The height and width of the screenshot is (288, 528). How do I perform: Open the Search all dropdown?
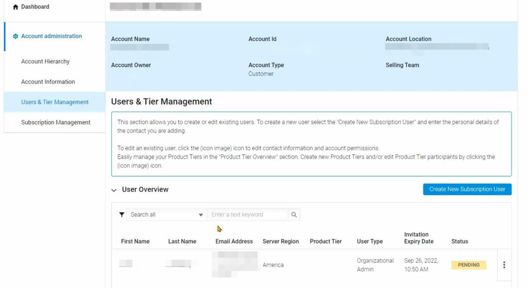167,215
